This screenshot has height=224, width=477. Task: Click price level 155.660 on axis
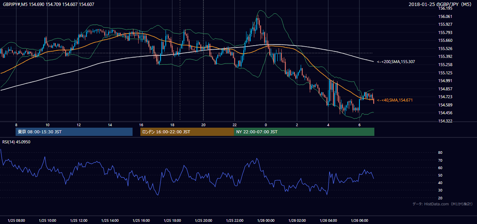point(446,40)
